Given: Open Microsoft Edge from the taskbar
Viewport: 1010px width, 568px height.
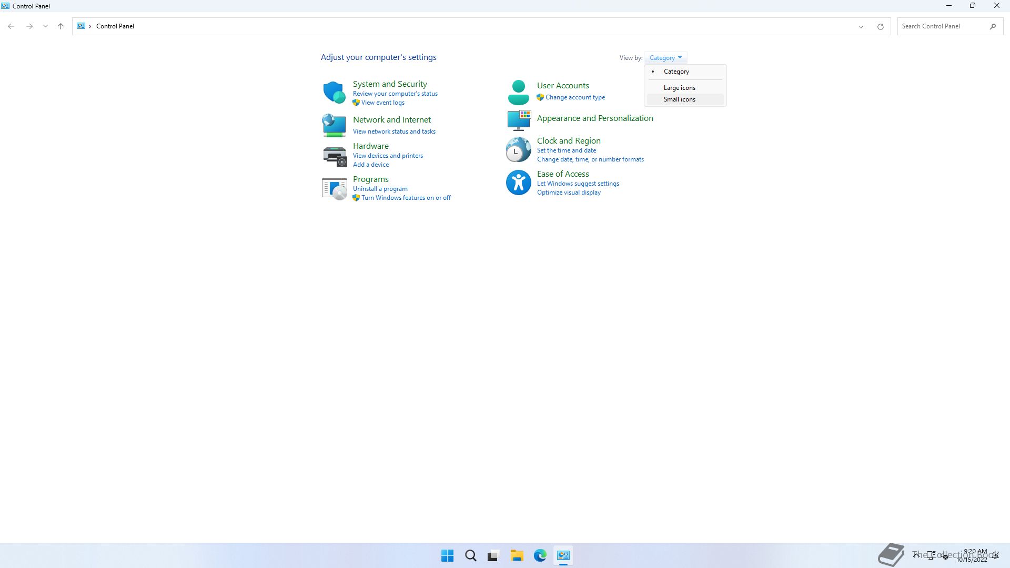Looking at the screenshot, I should point(540,555).
